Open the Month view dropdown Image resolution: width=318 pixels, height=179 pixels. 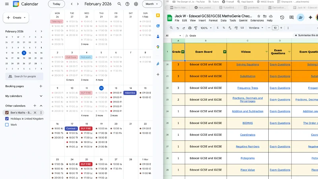(152, 4)
